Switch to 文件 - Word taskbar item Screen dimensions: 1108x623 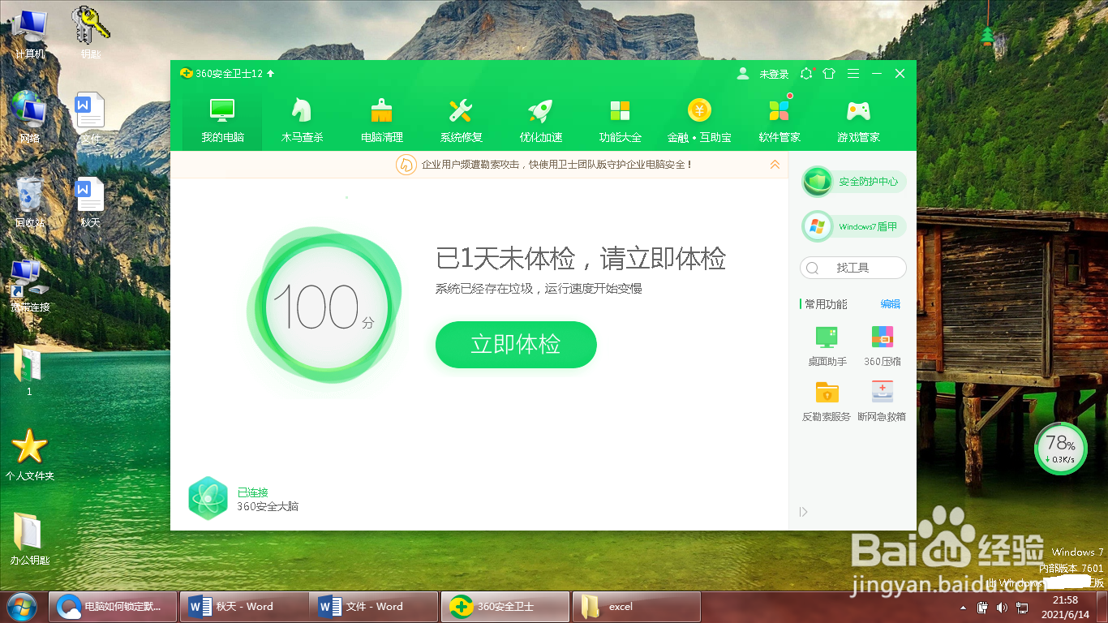374,607
